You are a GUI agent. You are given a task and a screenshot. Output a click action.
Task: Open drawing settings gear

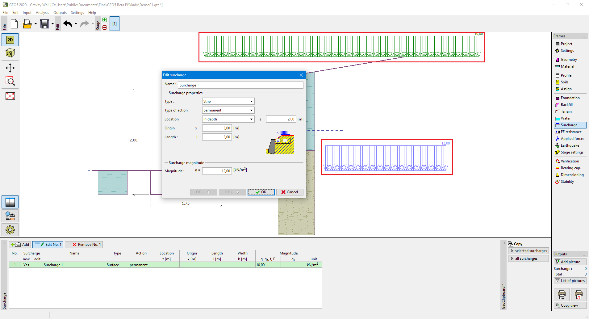(x=10, y=229)
